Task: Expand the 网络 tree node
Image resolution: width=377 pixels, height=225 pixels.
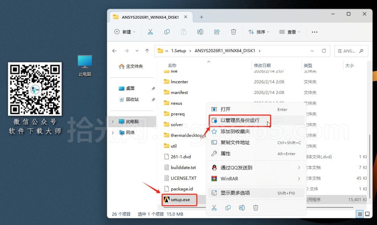Action: (113, 133)
